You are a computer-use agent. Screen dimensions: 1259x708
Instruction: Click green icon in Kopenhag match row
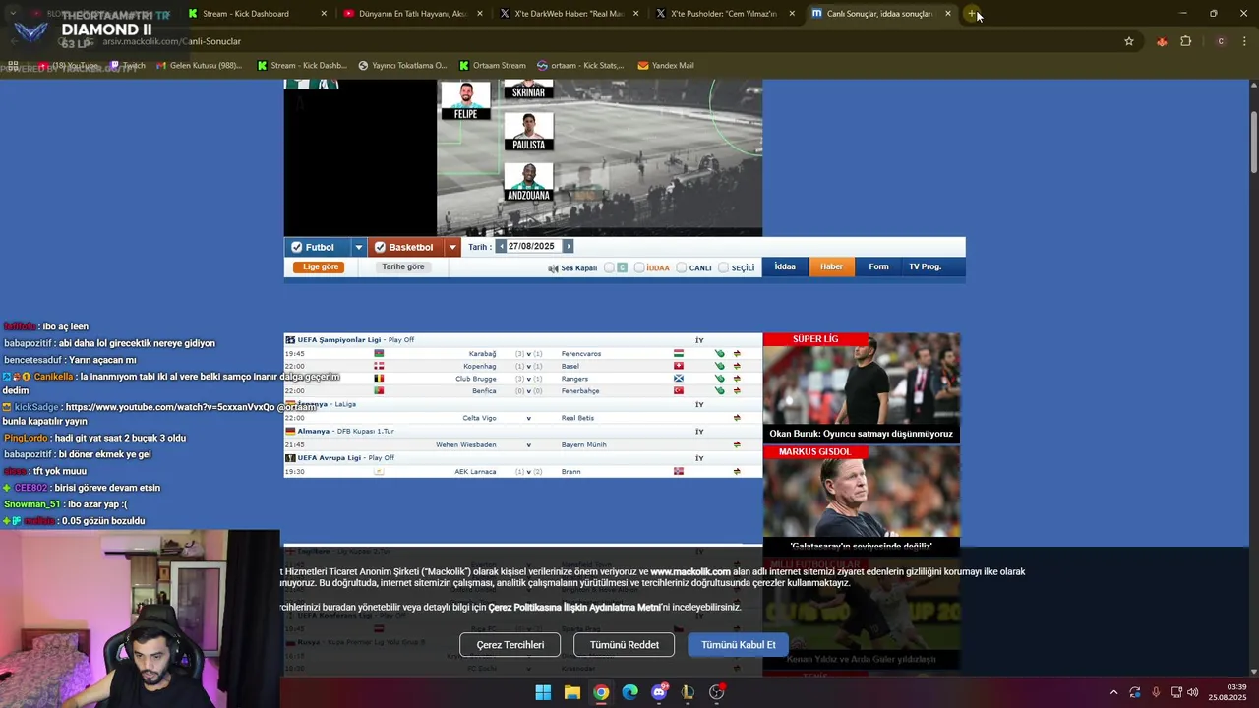[720, 366]
